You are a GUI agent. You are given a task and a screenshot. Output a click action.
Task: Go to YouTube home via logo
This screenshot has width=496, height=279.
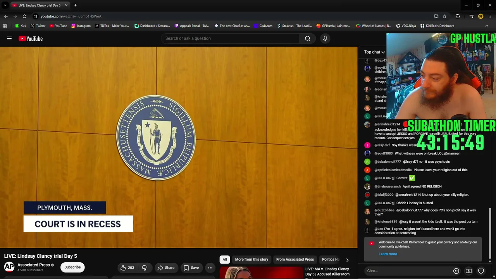(x=31, y=38)
